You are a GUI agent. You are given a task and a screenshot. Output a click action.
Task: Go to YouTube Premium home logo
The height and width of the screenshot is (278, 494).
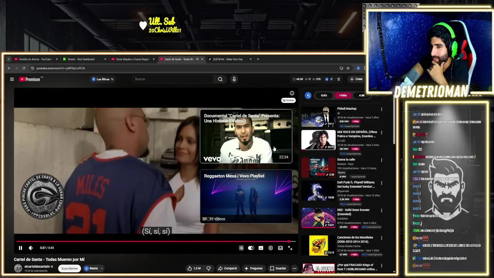pos(30,79)
